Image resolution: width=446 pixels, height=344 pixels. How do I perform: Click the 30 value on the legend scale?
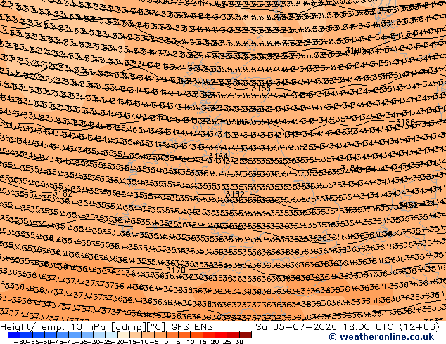239,341
